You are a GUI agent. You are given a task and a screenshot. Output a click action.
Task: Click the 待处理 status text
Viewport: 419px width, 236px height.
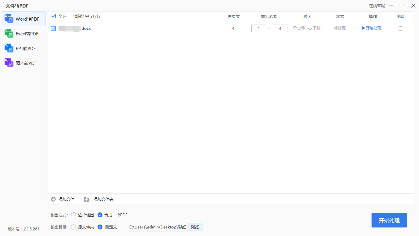click(340, 28)
